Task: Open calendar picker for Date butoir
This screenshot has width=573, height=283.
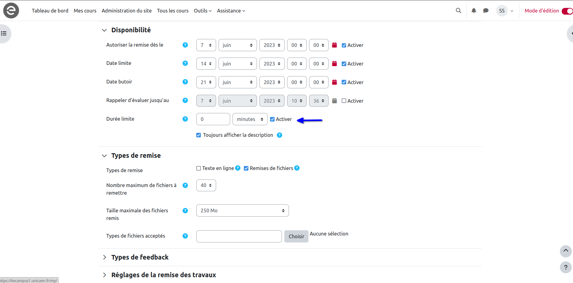Action: pyautogui.click(x=334, y=82)
